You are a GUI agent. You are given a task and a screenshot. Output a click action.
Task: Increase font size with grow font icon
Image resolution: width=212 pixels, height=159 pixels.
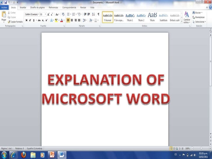point(48,14)
